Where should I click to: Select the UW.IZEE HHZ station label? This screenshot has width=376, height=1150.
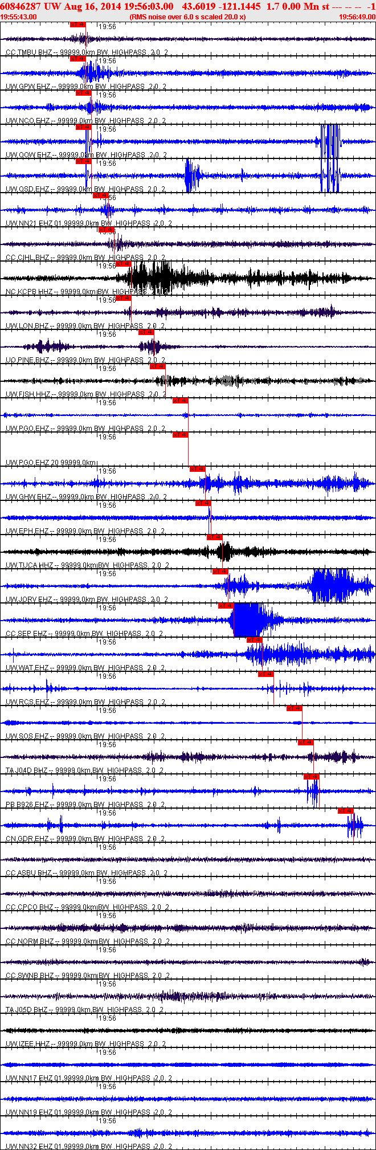pos(86,1044)
